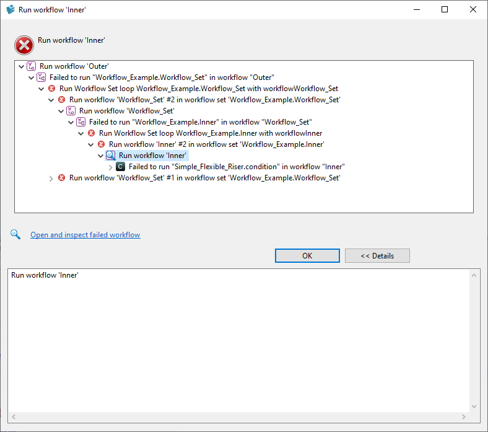
Task: Click the C condition icon of Simple_Flexible_Riser.condition
Action: 120,167
